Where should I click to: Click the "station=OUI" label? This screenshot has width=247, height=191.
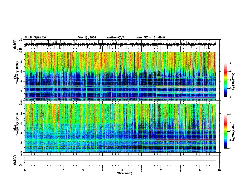pos(115,37)
